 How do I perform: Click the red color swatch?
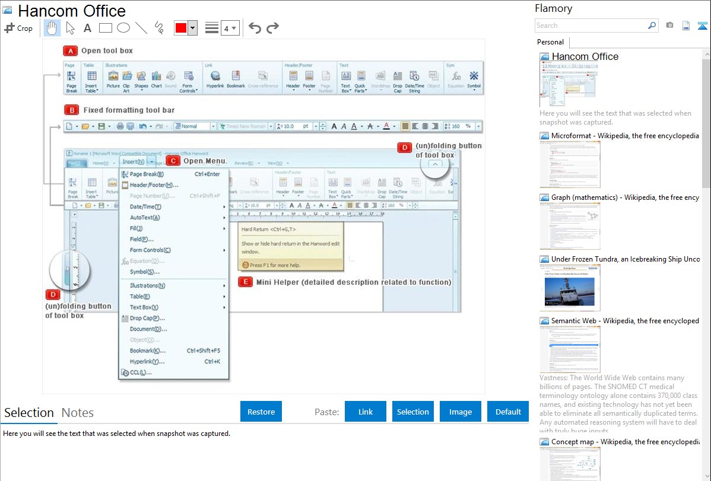click(x=181, y=28)
